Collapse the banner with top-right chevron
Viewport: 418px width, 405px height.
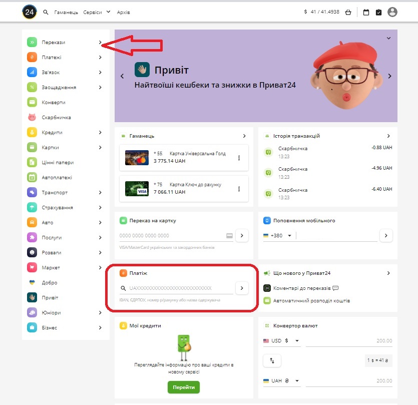click(388, 38)
